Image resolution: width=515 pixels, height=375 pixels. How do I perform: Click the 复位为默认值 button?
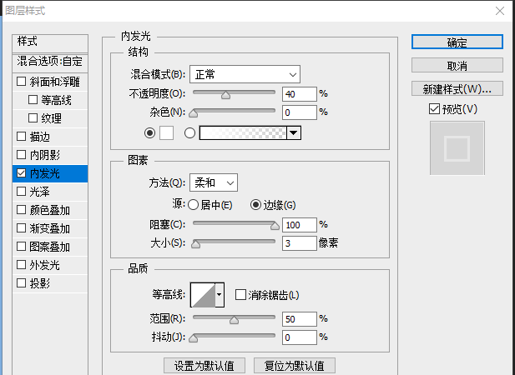(295, 366)
